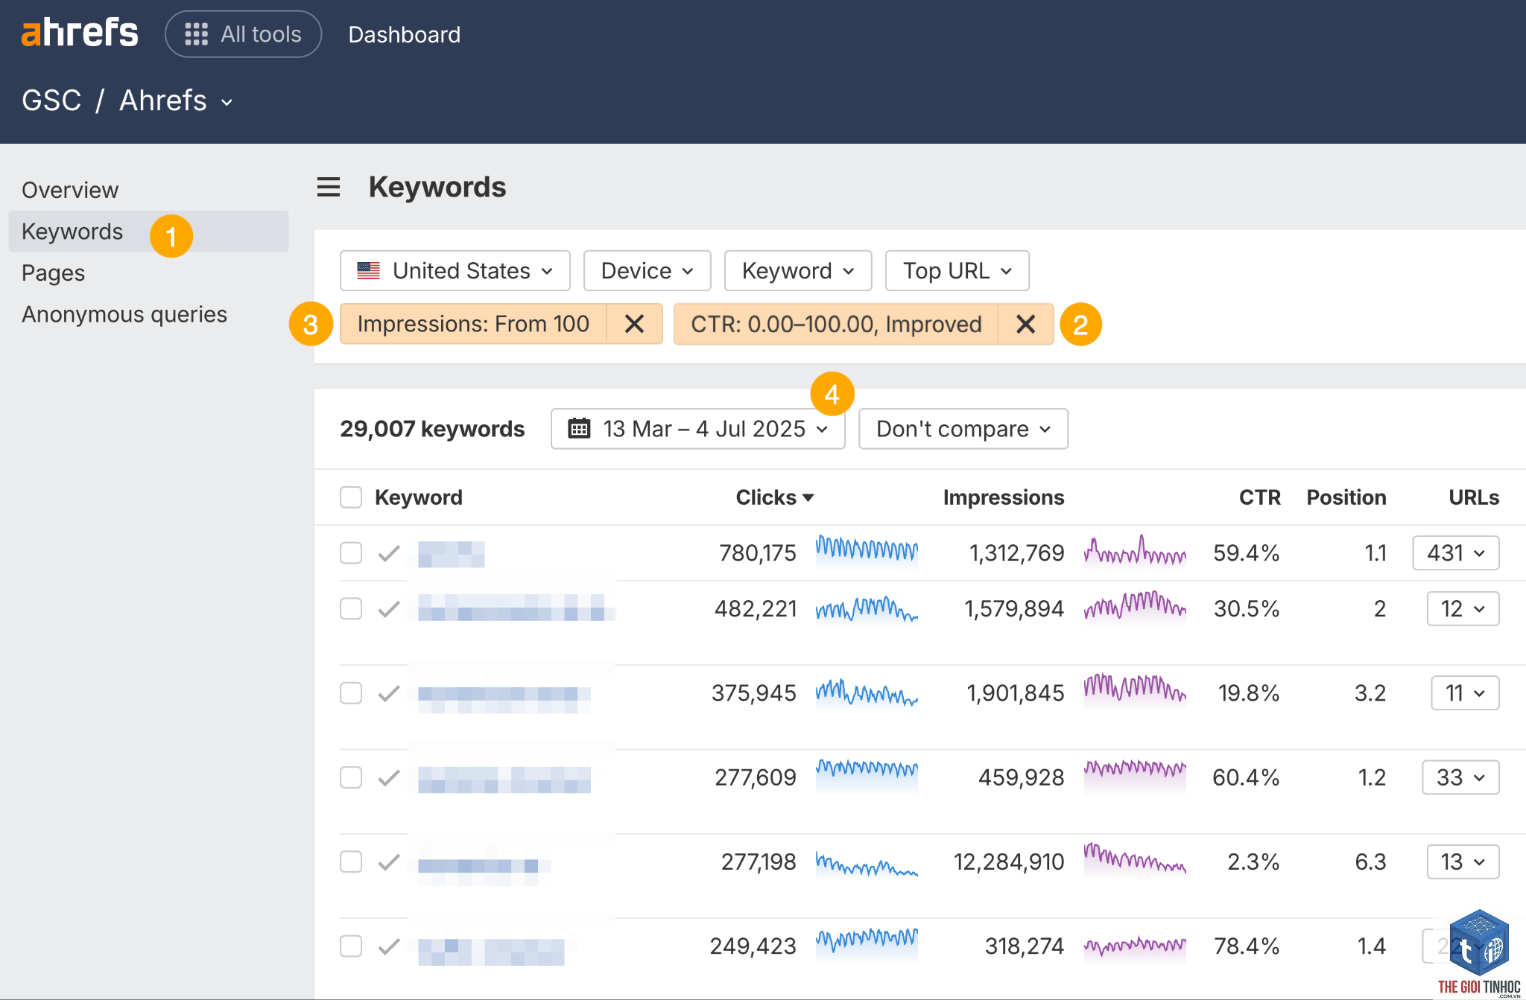This screenshot has width=1526, height=1000.
Task: Tick checkbox for row with 277,198 clicks
Action: (x=351, y=862)
